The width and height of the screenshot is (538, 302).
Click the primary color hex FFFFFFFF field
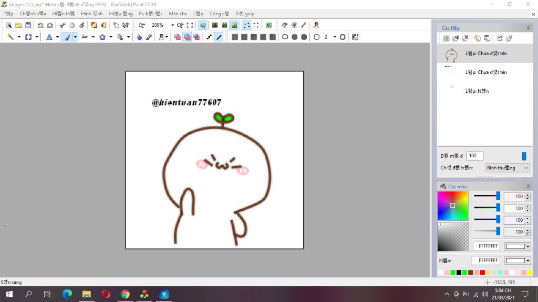coord(487,246)
